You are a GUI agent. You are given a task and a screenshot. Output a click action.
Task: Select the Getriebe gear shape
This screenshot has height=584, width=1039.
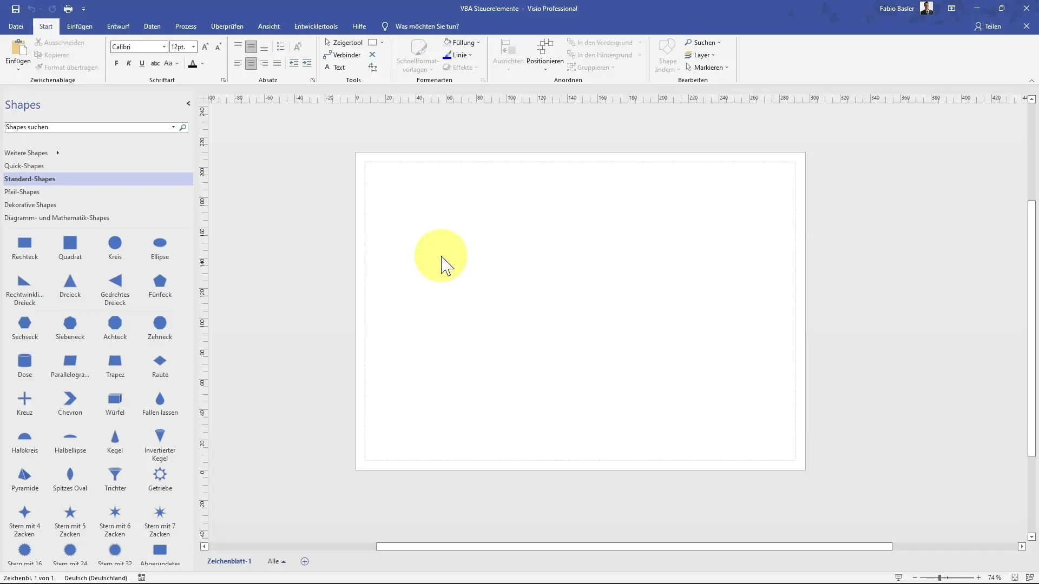coord(160,479)
